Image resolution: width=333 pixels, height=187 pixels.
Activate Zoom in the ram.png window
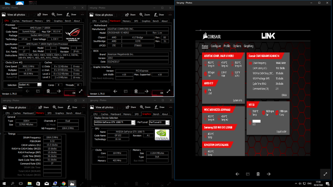[x=58, y=107]
